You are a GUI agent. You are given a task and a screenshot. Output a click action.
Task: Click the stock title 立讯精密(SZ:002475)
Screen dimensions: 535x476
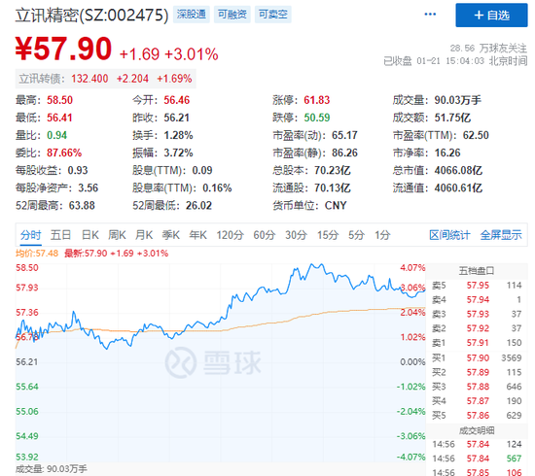(x=91, y=15)
